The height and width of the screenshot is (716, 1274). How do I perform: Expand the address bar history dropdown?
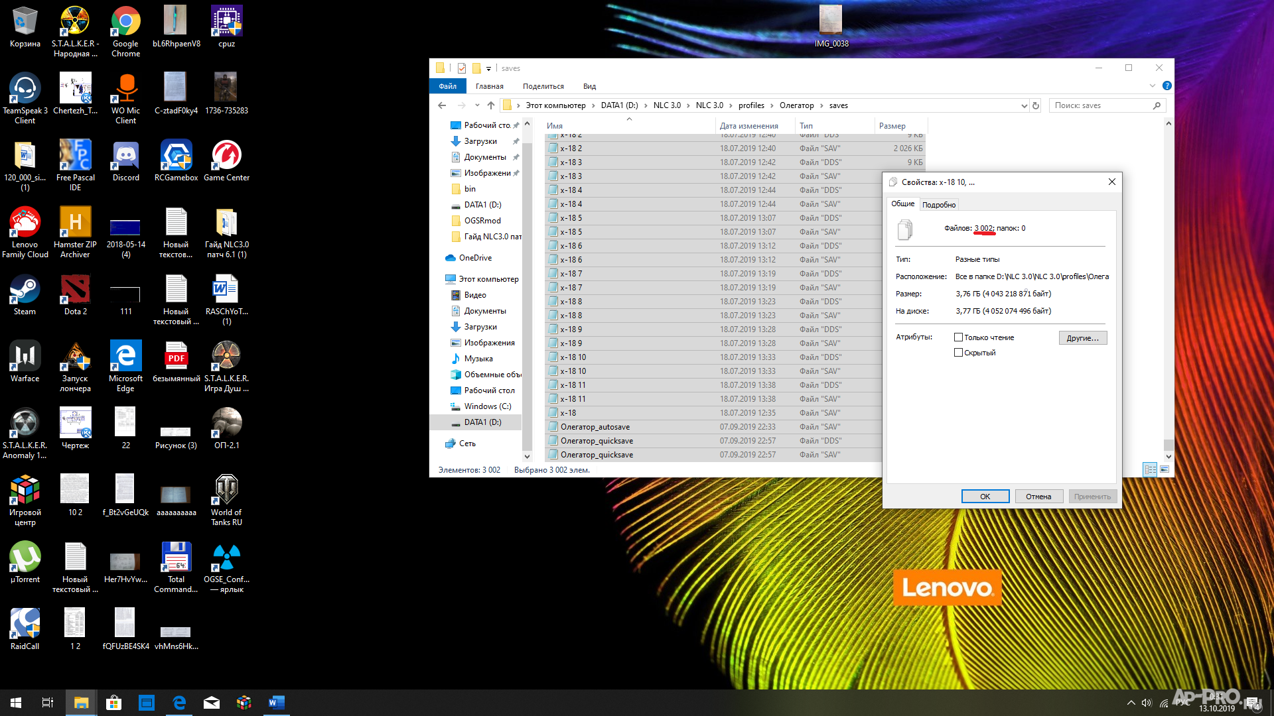tap(1024, 105)
